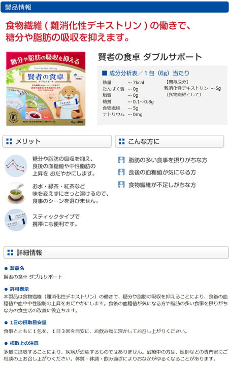229x365 pixels.
Task: Click the 詳細情報 section header
Action: click(116, 252)
